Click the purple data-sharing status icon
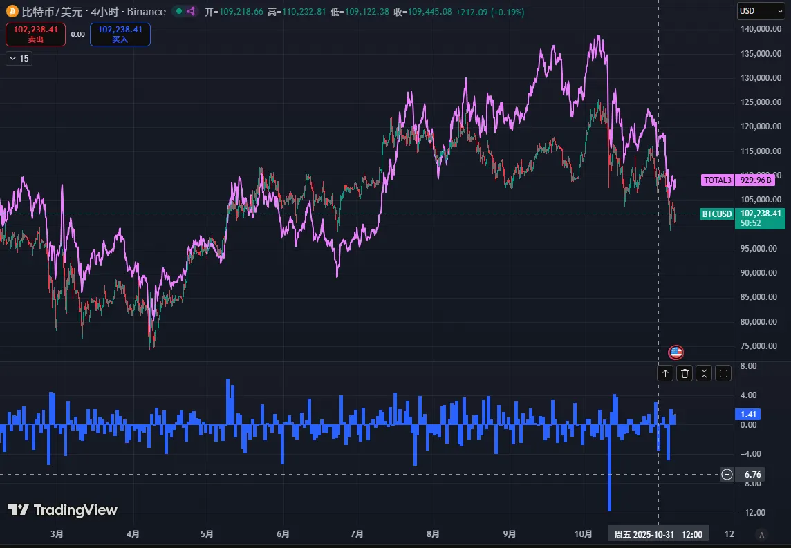Image resolution: width=791 pixels, height=548 pixels. coord(192,12)
